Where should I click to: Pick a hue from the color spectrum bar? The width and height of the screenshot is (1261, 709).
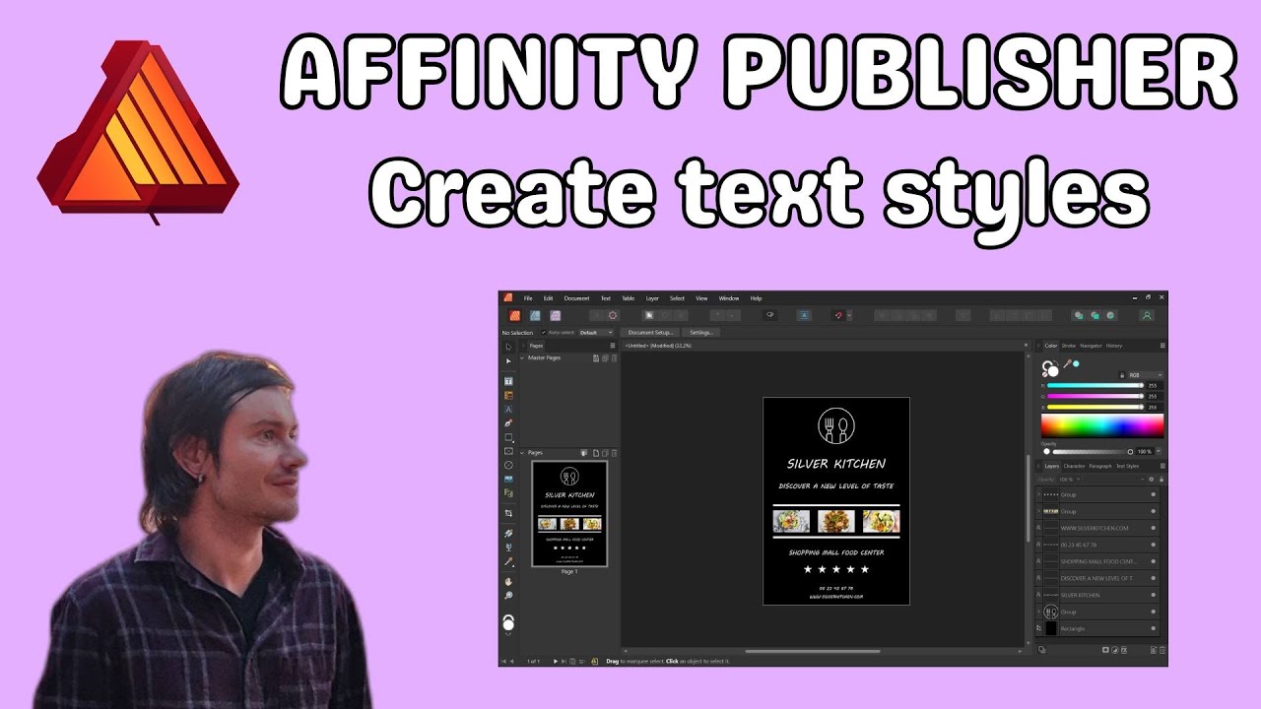click(x=1102, y=426)
